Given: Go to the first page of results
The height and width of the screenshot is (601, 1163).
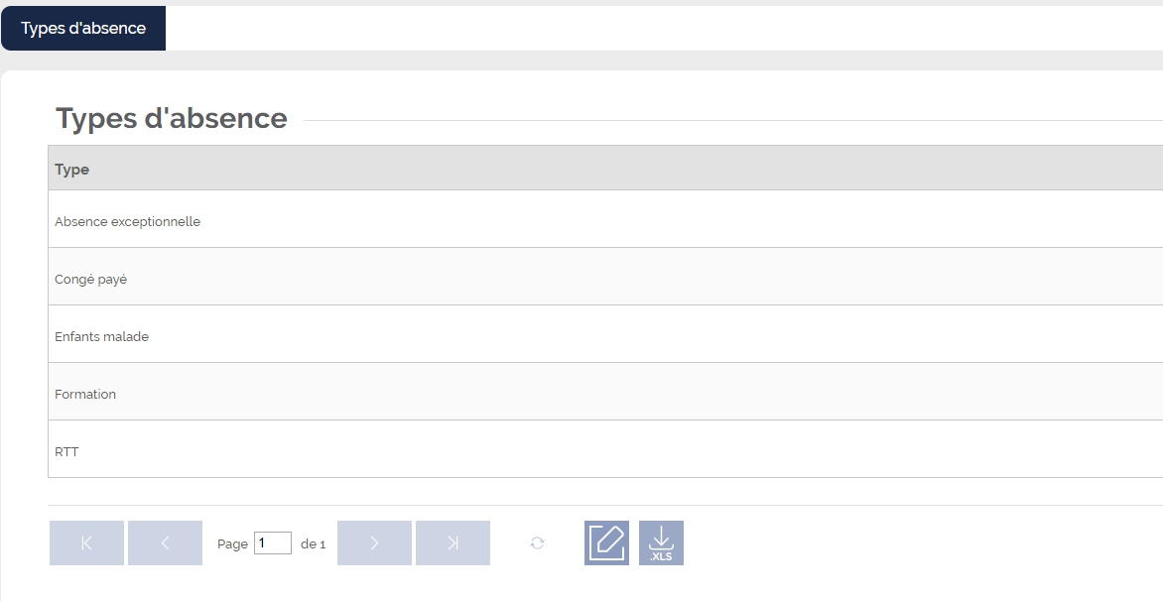Looking at the screenshot, I should (86, 543).
